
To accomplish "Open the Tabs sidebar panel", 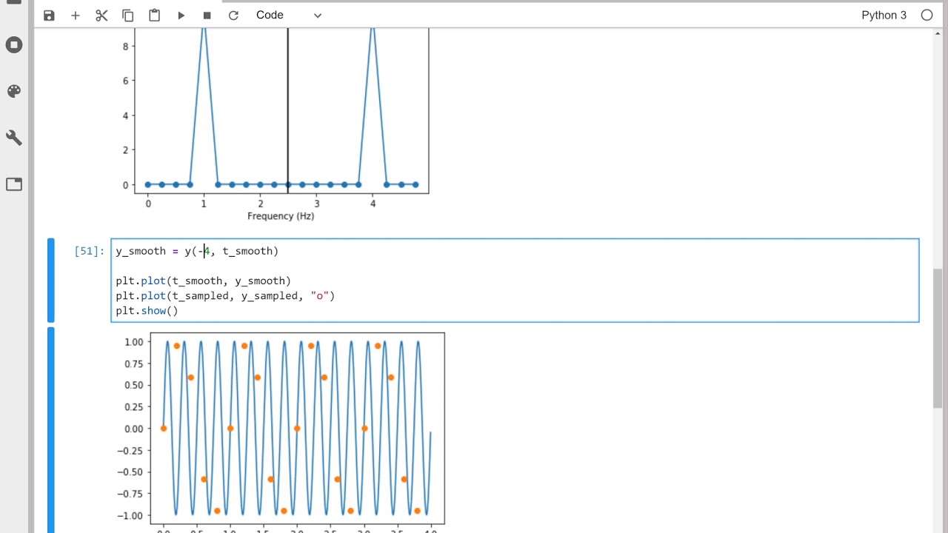I will pyautogui.click(x=14, y=184).
